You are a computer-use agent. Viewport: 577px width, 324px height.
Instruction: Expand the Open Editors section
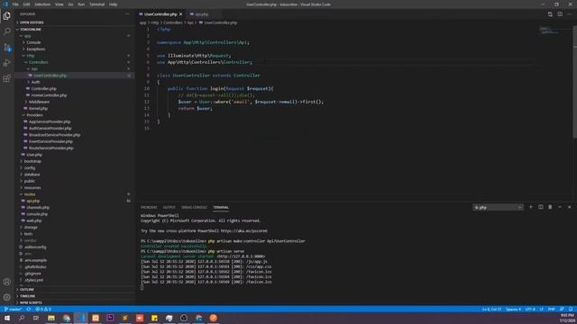pyautogui.click(x=32, y=22)
